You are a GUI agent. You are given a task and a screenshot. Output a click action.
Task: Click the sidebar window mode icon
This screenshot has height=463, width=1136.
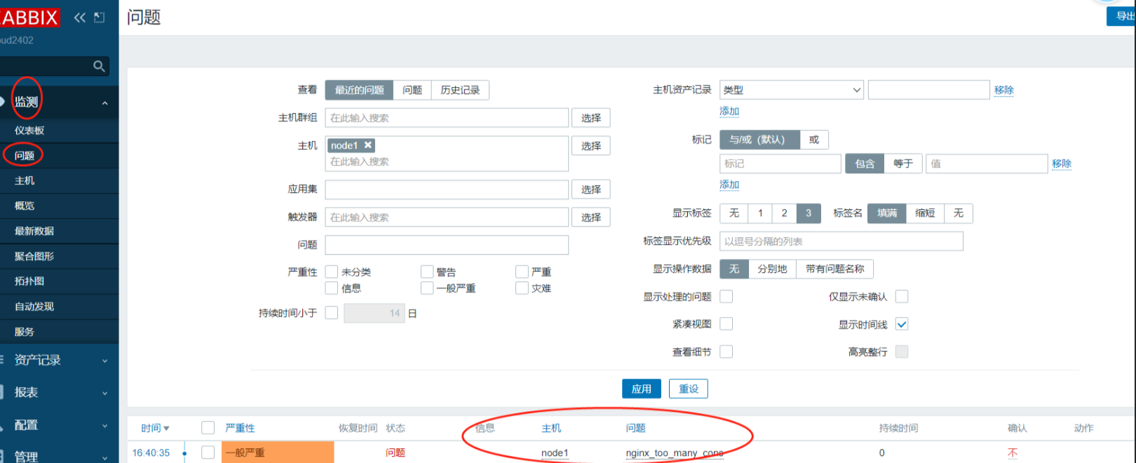pyautogui.click(x=100, y=18)
